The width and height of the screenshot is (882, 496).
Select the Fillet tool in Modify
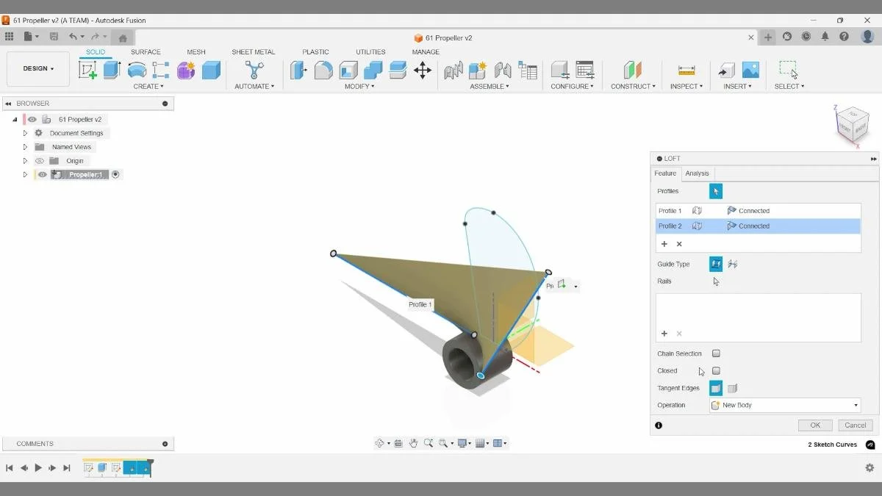(x=323, y=70)
